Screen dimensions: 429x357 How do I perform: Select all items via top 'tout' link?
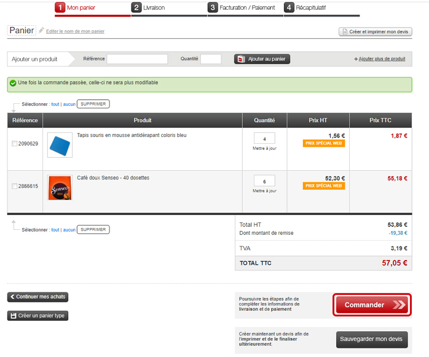pos(55,104)
